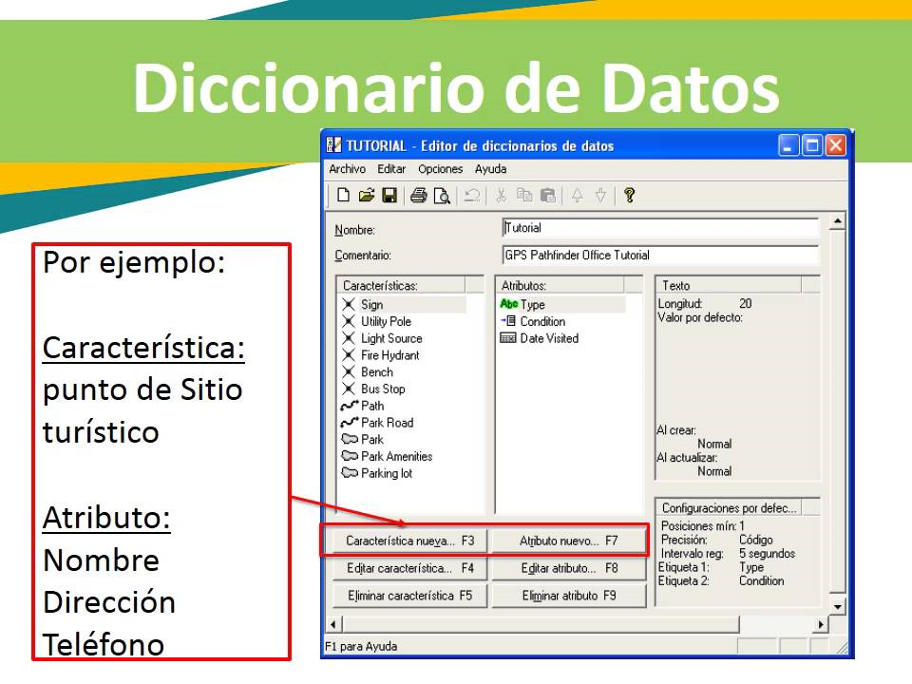This screenshot has width=912, height=684.
Task: Click the Help question mark icon
Action: (629, 196)
